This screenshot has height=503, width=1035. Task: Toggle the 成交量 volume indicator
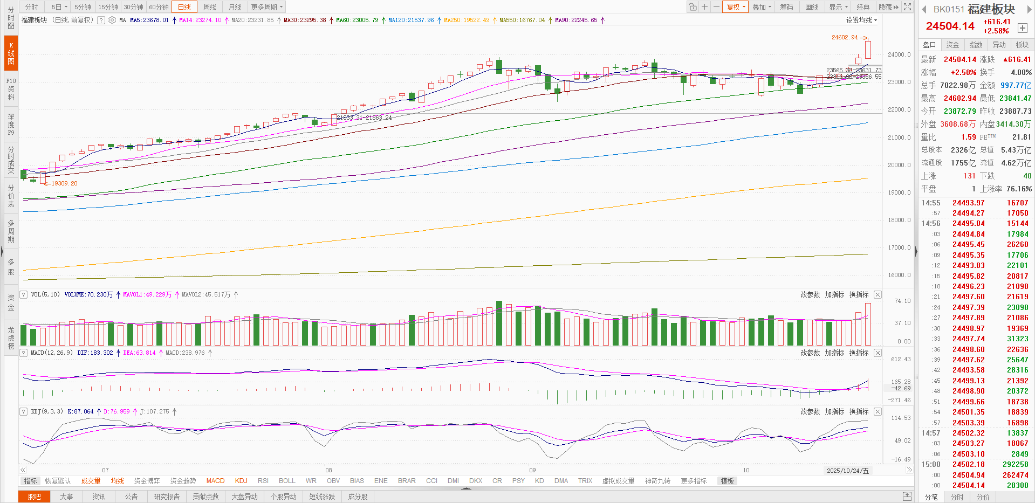(x=91, y=481)
